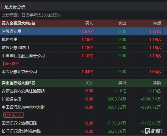Click the 格隆汇 watermark logo icon
This screenshot has height=136, width=167.
click(147, 131)
